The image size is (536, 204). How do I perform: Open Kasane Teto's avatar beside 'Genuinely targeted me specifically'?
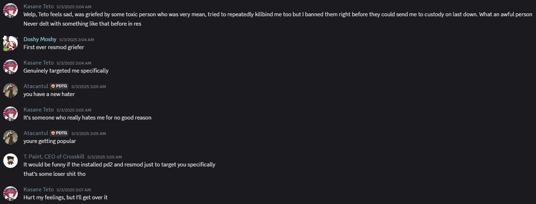10,67
